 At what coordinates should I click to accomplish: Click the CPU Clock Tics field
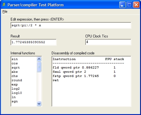[108, 42]
